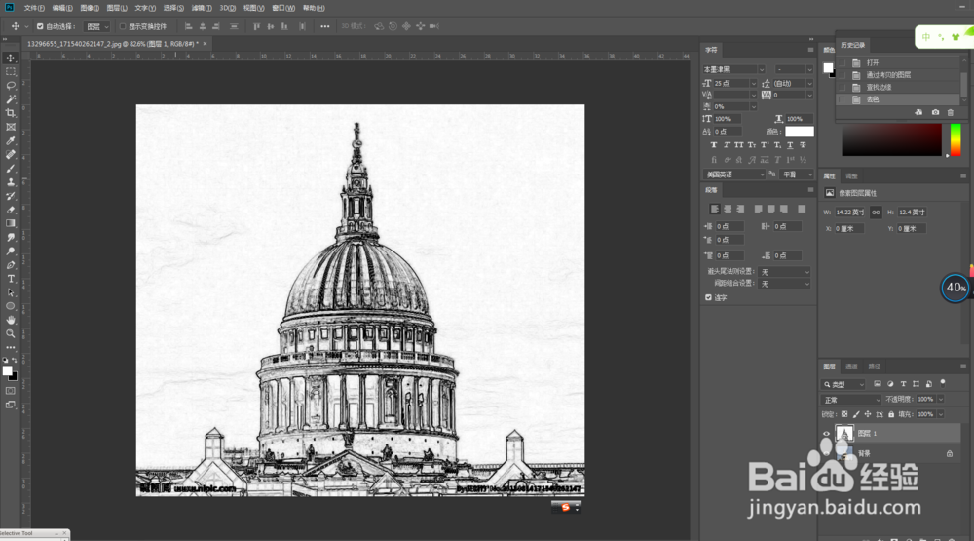Select the 去色 history state

pyautogui.click(x=899, y=99)
